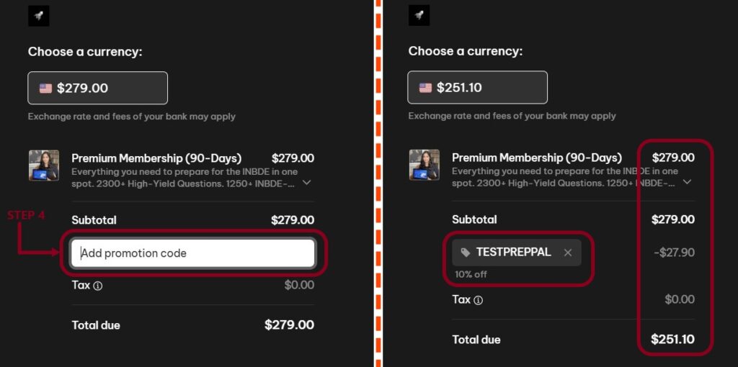
Task: Open Tax info icon below the 10% off label
Action: (x=478, y=300)
